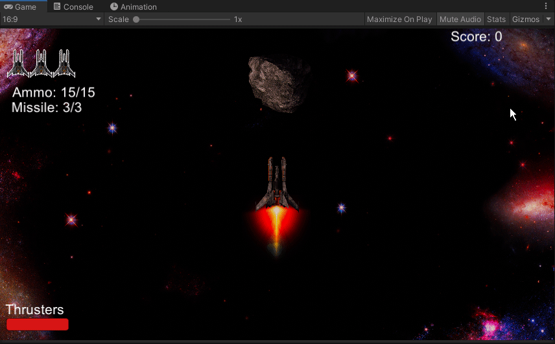
Task: Click the Score: 0 text
Action: point(476,36)
